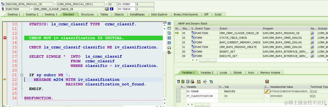Screen dimensions: 328x107
Task: Click the value 06 of IV_CLASSIFICATION
Action: (x=226, y=96)
